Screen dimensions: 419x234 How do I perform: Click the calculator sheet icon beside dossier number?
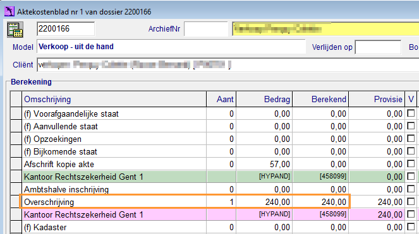(15, 30)
